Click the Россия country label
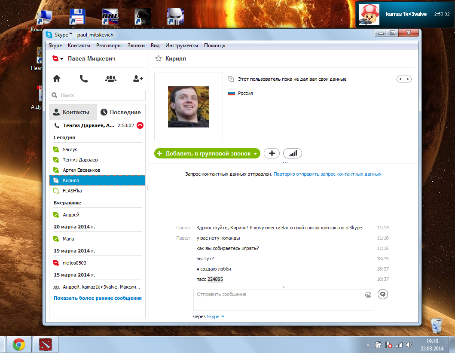The image size is (455, 353). pos(245,93)
